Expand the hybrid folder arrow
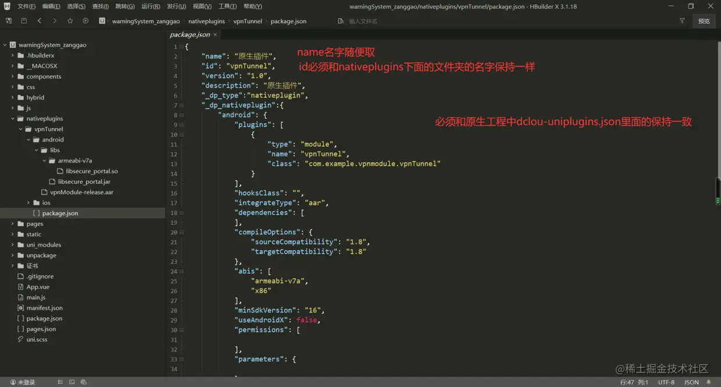This screenshot has width=721, height=387. (13, 97)
